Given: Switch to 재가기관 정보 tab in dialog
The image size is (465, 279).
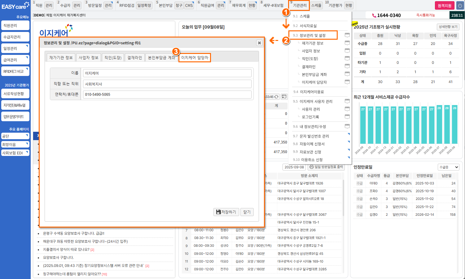Looking at the screenshot, I should tap(61, 58).
